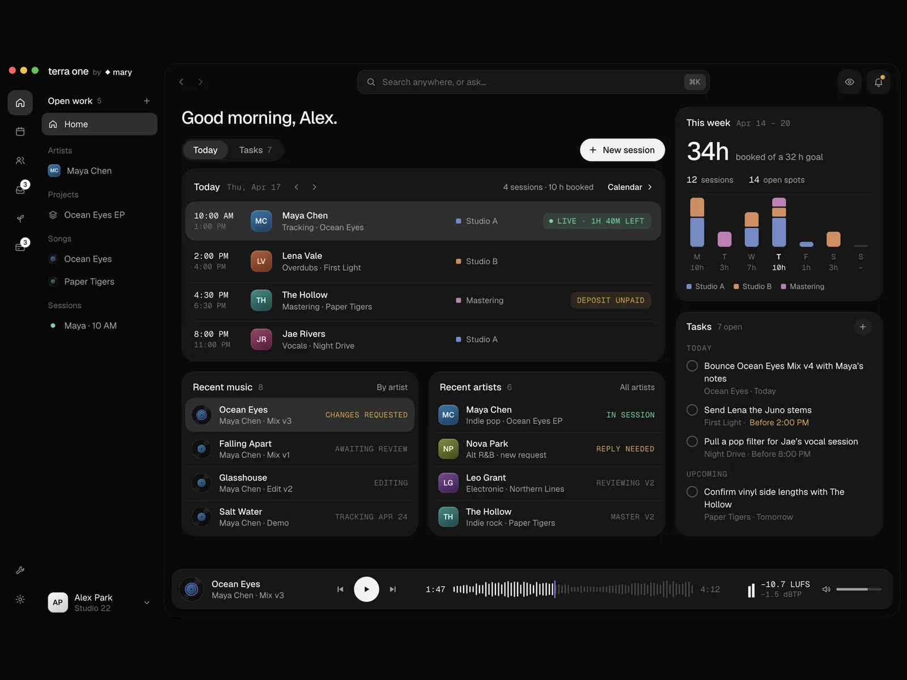Image resolution: width=907 pixels, height=680 pixels.
Task: Navigate back with the top left arrow
Action: pos(181,82)
